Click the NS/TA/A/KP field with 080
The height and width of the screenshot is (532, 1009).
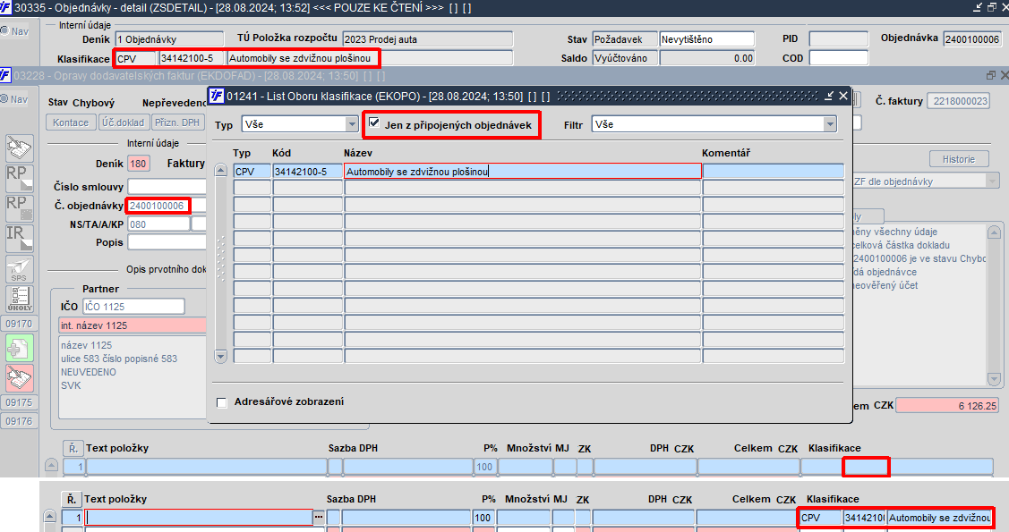(158, 224)
